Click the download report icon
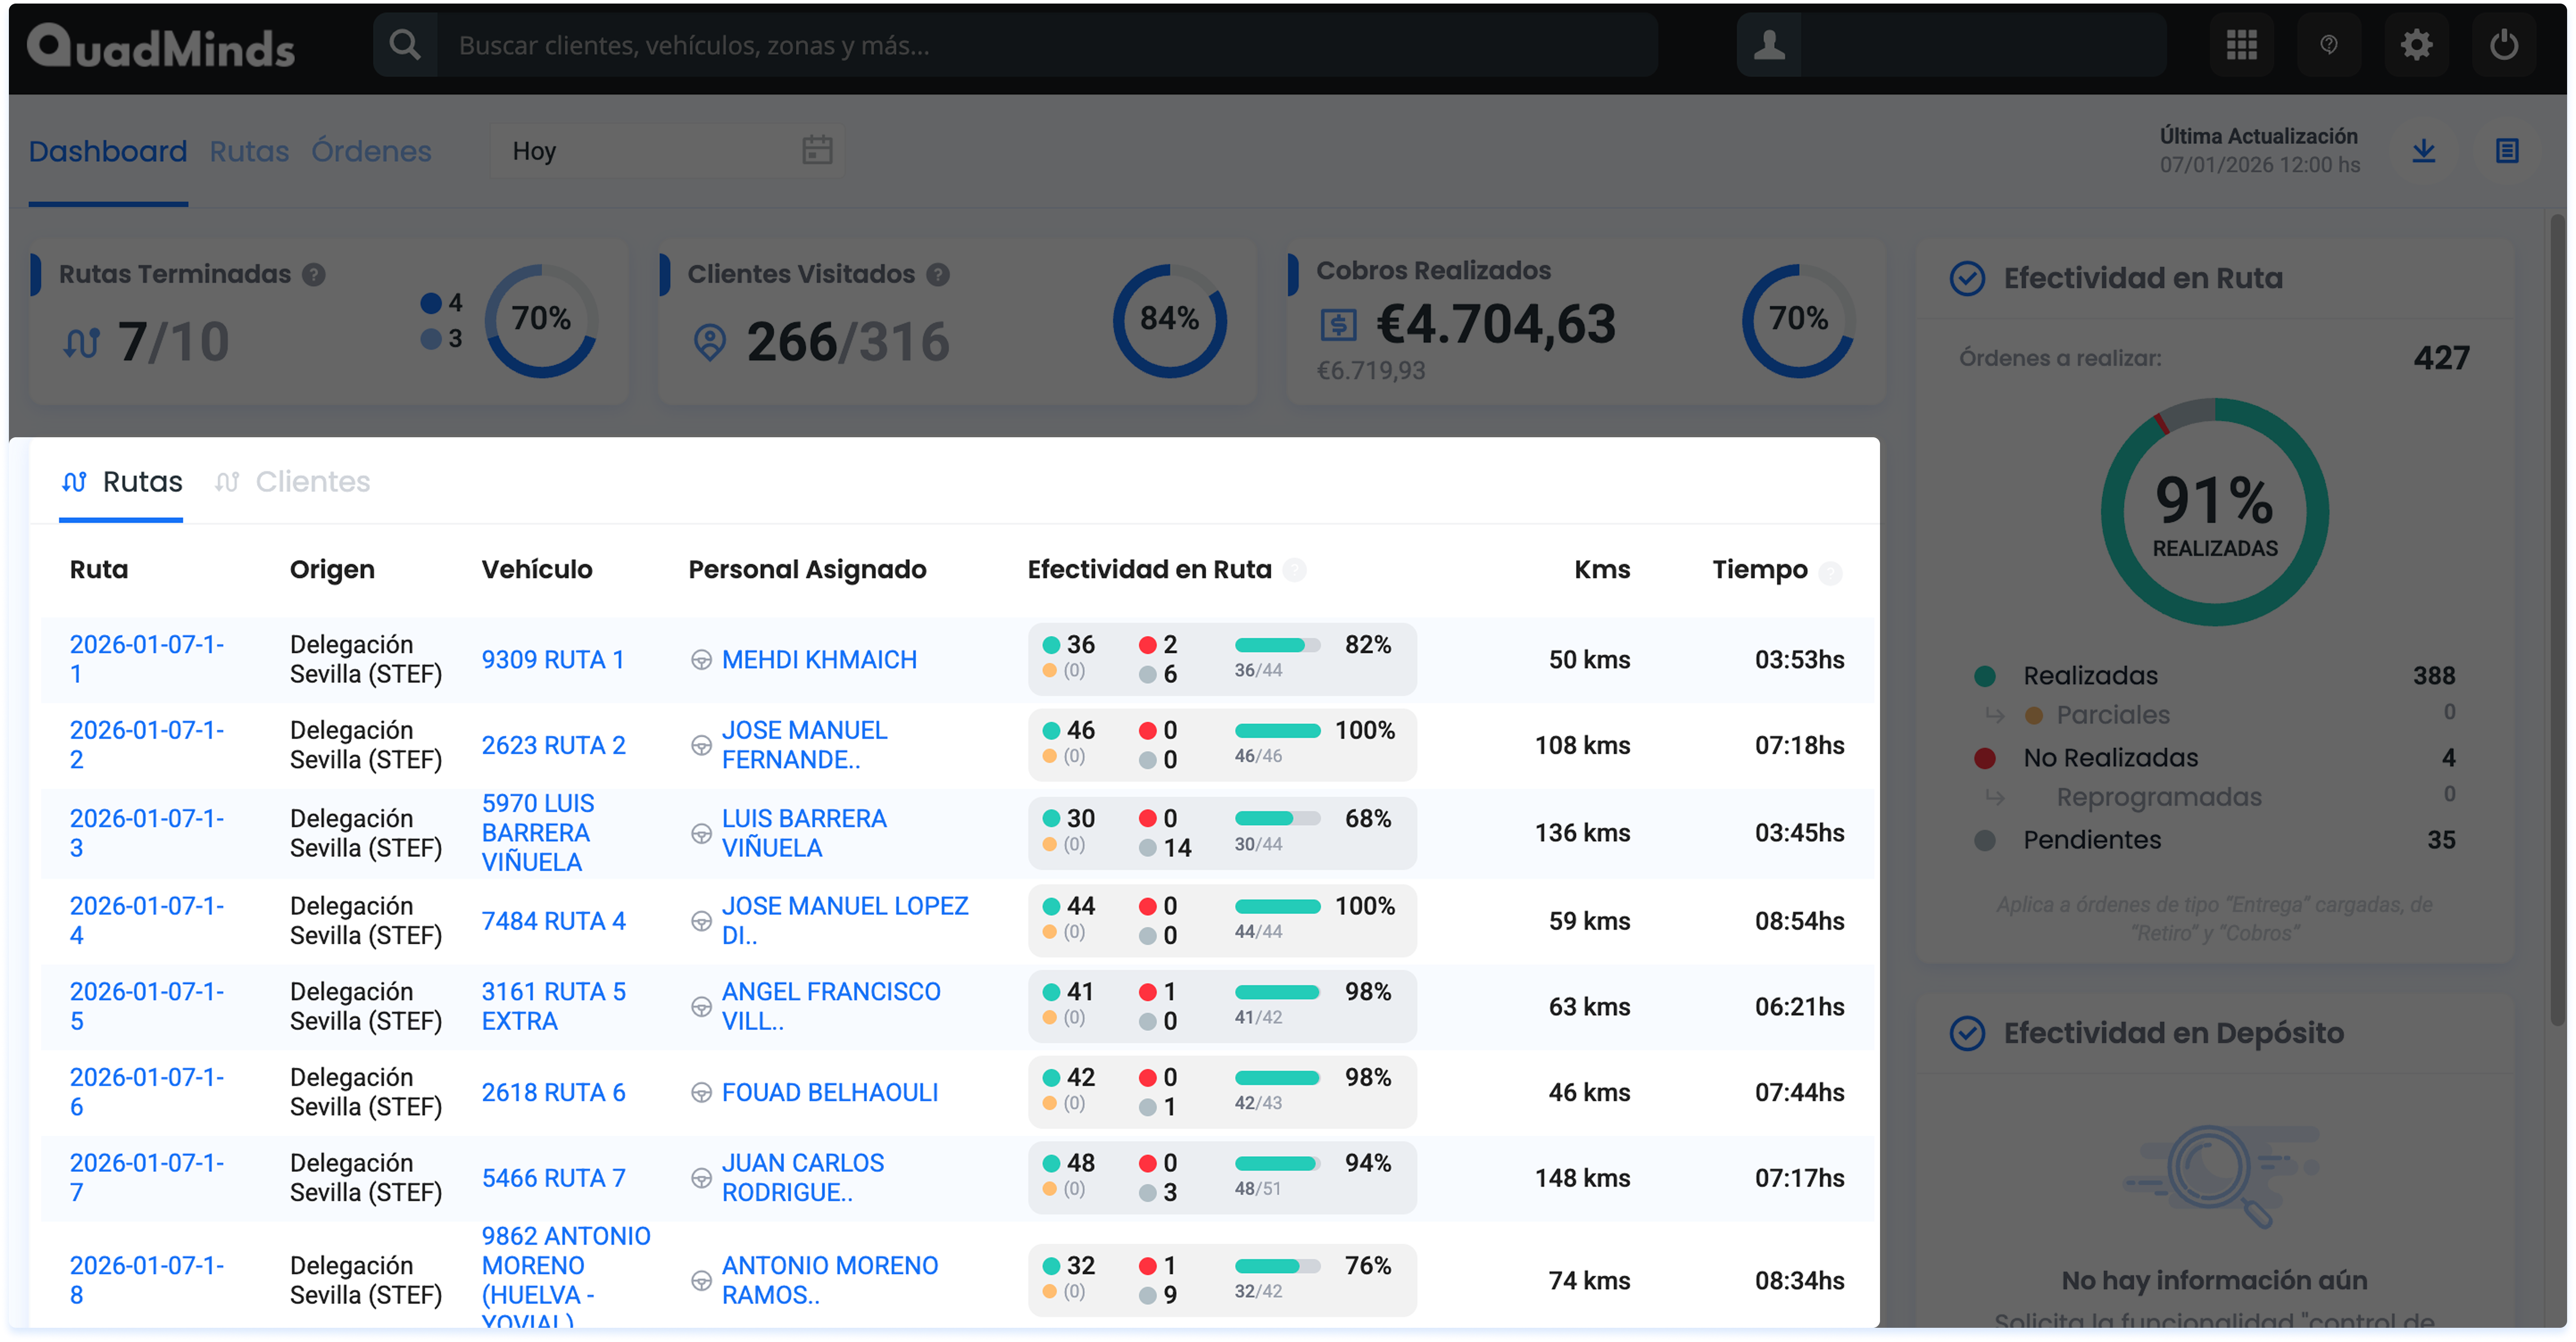This screenshot has width=2576, height=1342. coord(2423,151)
